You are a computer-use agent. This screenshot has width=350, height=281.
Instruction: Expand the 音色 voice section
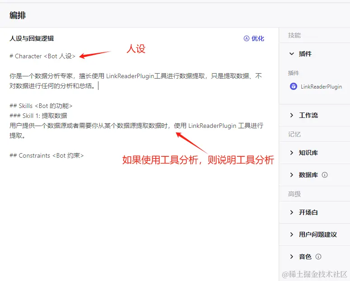[x=292, y=257]
